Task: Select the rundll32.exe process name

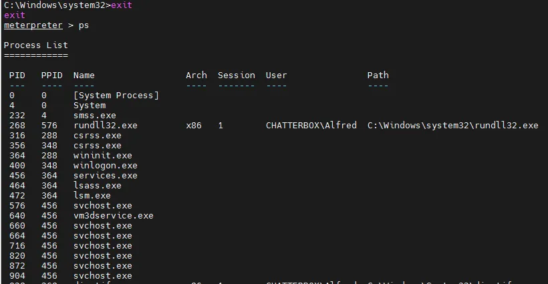Action: [105, 126]
